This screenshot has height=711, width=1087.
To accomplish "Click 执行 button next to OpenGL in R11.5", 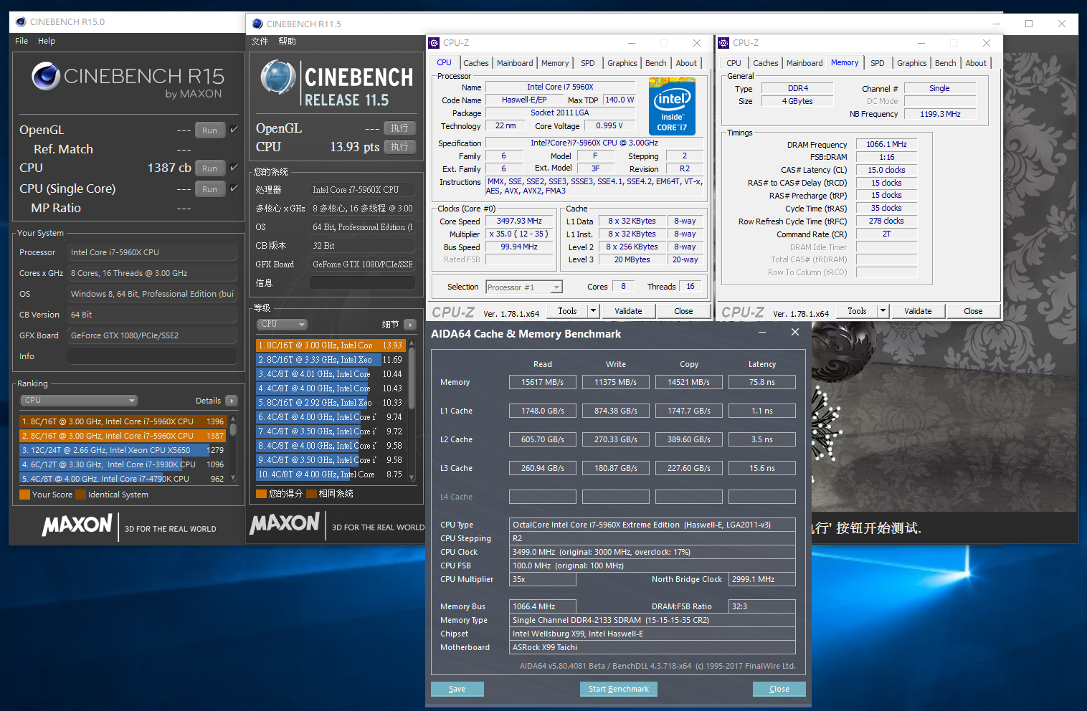I will (x=400, y=128).
